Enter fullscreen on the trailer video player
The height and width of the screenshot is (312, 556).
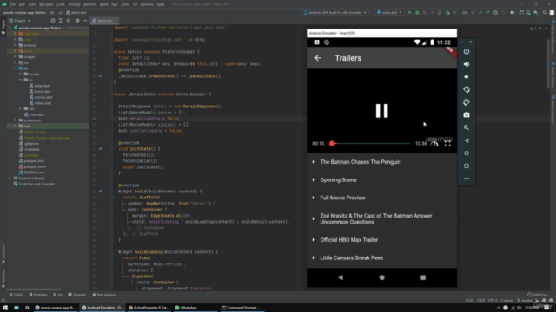pos(447,144)
